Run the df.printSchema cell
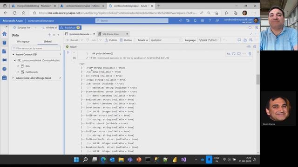 (x=68, y=52)
